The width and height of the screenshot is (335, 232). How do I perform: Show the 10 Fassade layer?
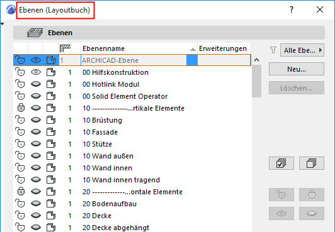point(36,132)
